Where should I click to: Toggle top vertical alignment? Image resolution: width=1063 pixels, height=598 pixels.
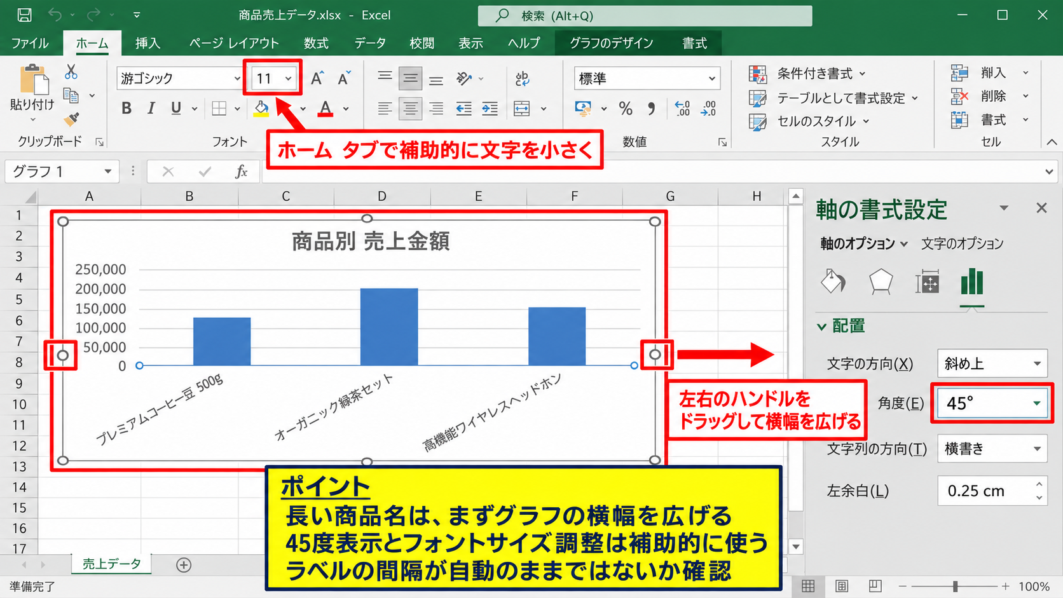tap(385, 78)
